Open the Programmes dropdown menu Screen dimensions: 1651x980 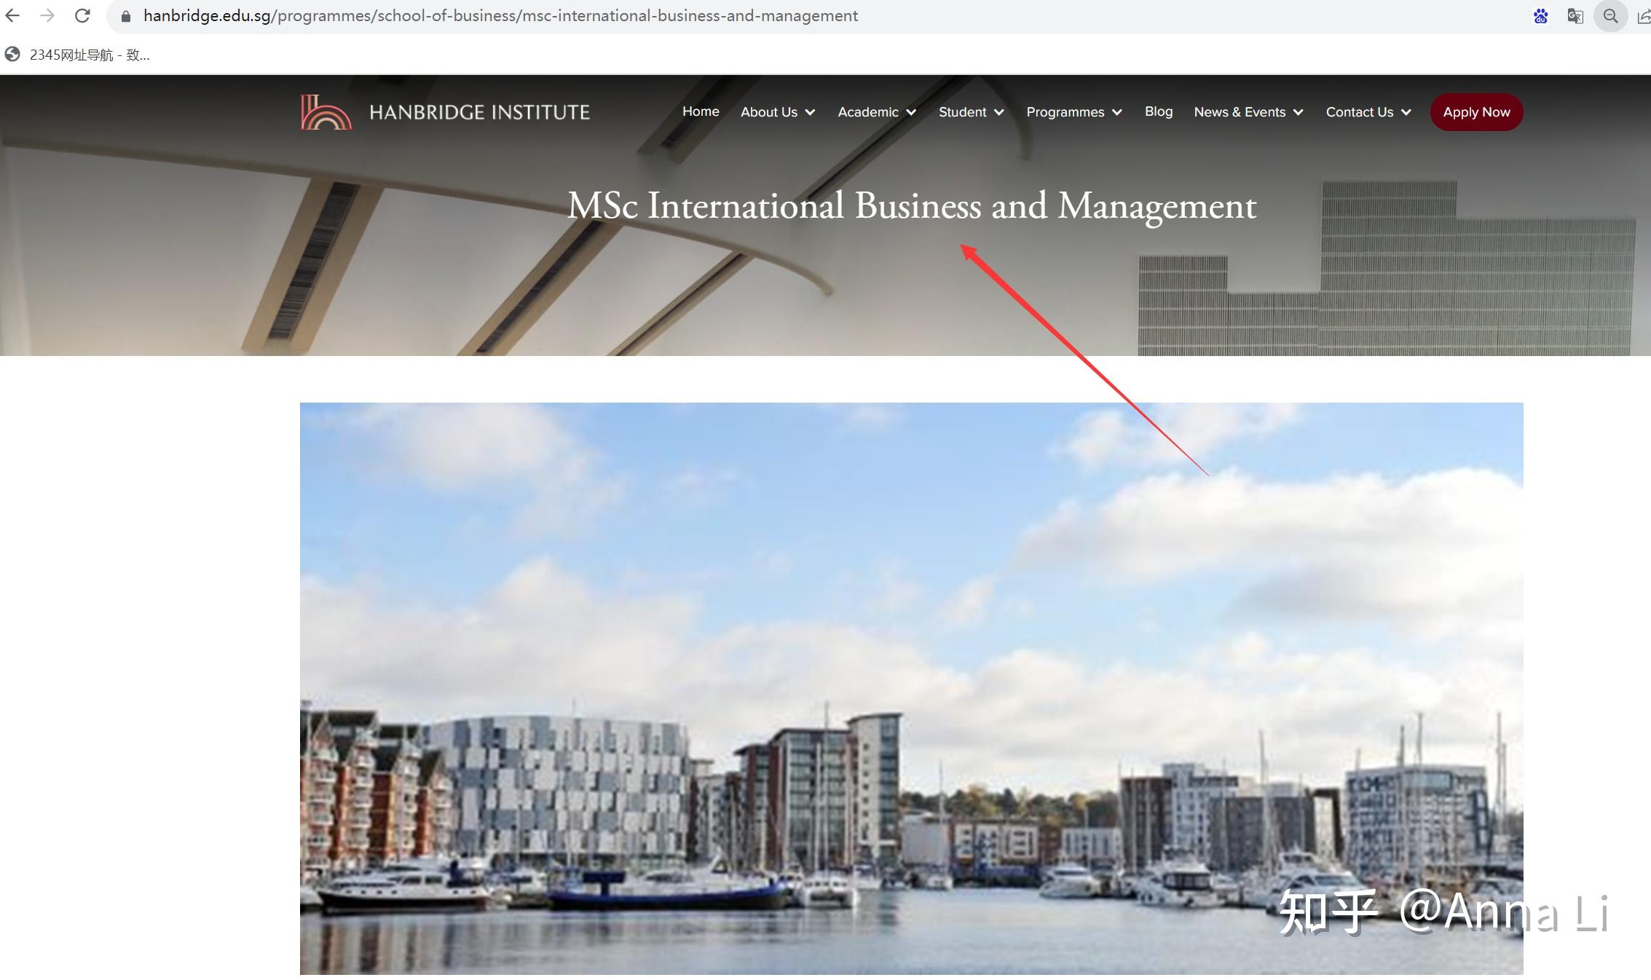(1074, 112)
